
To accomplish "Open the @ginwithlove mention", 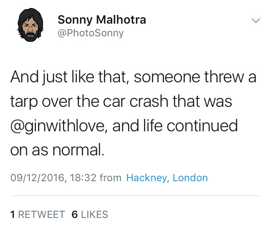I will coord(60,126).
